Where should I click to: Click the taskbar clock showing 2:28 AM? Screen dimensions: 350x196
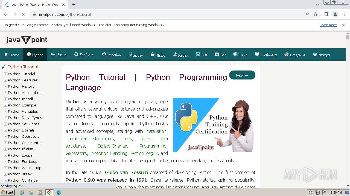336,192
